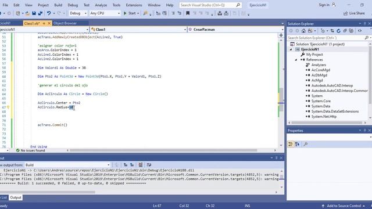Screen dimensions: 372x209
Task: Click Add to Source Control in status bar
Action: (x=343, y=206)
